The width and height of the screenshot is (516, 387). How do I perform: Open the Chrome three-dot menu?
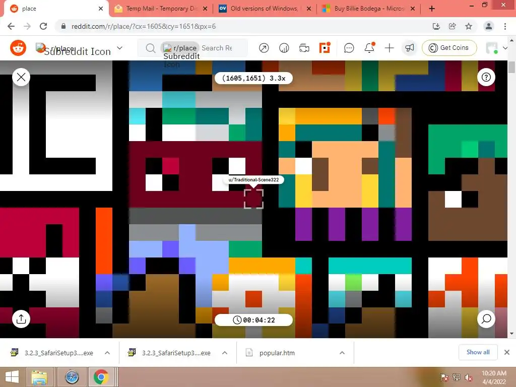[x=505, y=26]
